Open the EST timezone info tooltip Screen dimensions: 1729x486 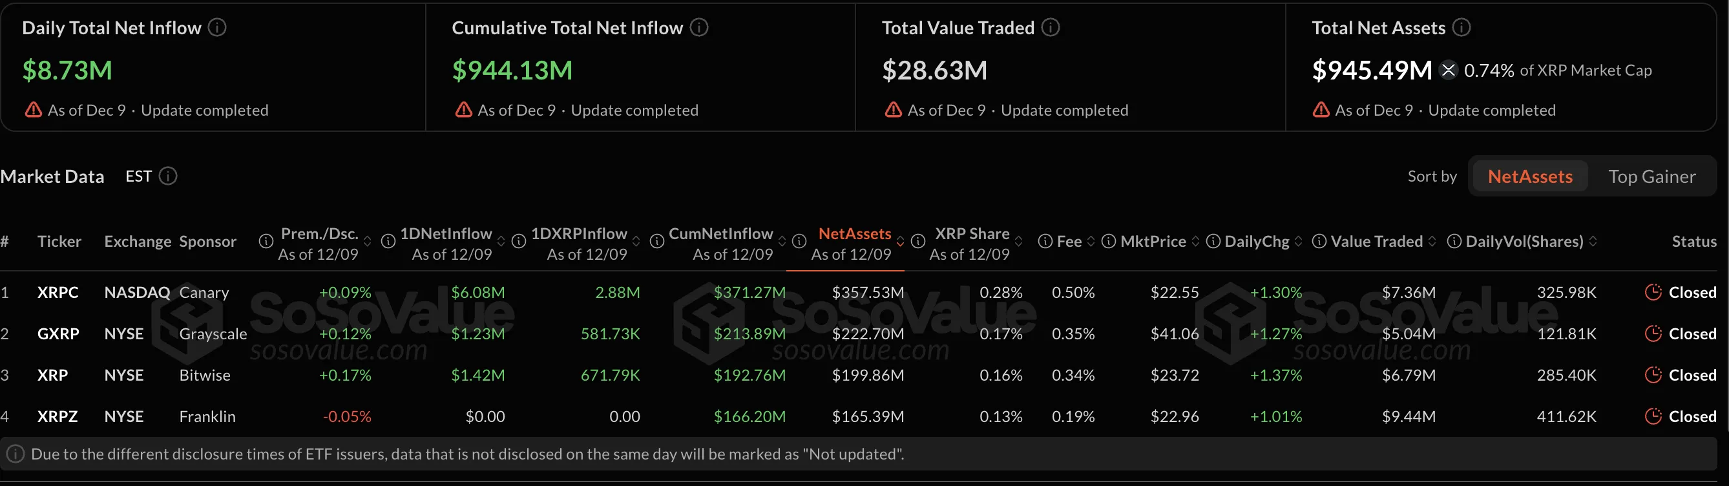[169, 176]
